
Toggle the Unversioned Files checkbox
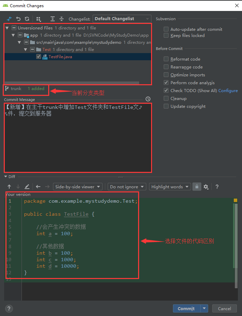tap(14, 28)
